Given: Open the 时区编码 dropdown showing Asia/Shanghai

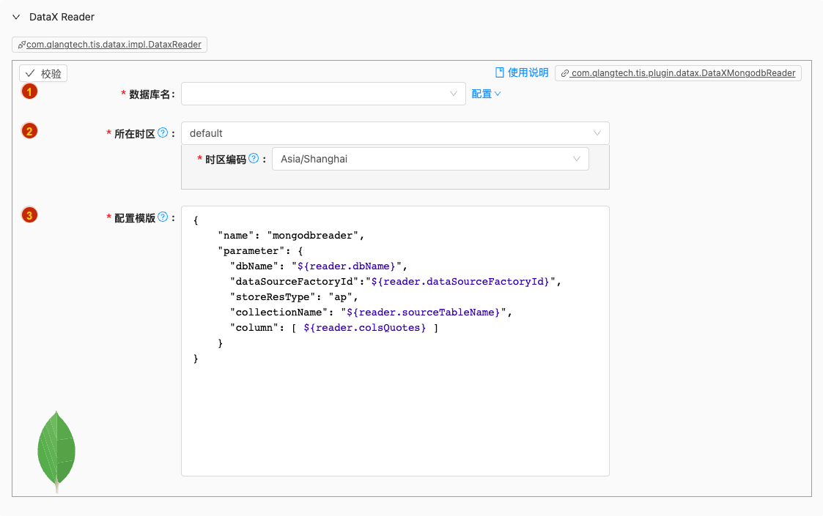Looking at the screenshot, I should [x=429, y=159].
